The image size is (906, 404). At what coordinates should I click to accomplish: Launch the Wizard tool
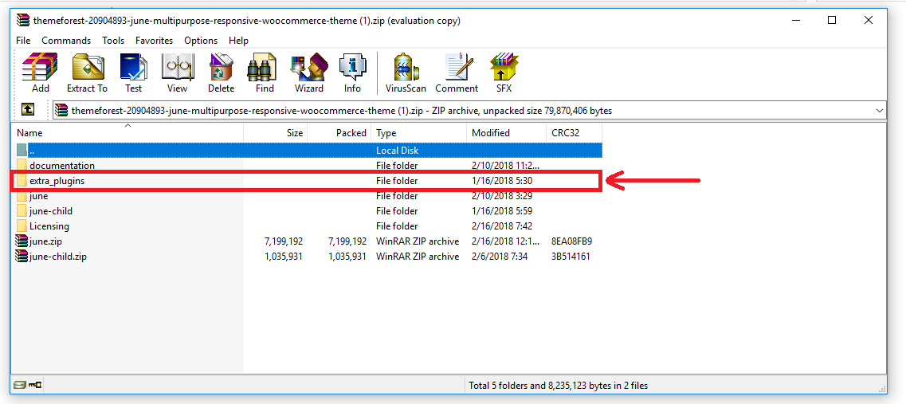(x=309, y=73)
